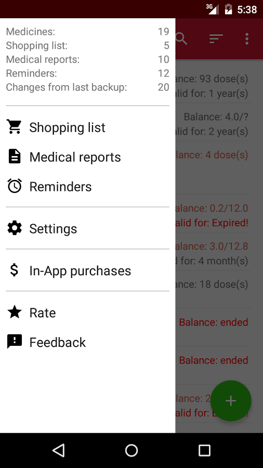Tap the Feedback speech bubble icon
Screen dimensions: 263x468
tap(15, 342)
